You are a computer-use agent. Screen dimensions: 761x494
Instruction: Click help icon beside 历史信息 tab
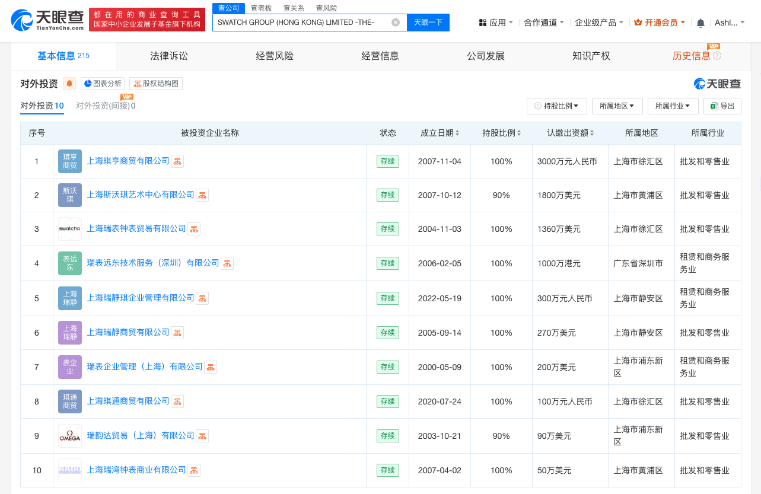[x=717, y=56]
